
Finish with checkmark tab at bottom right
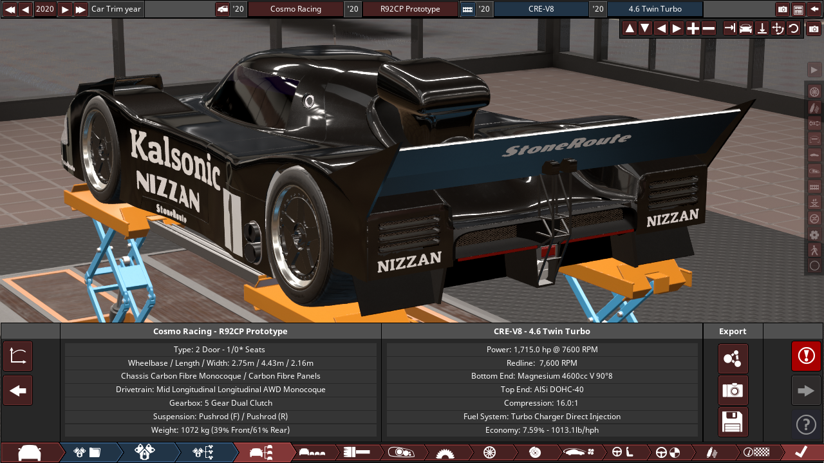pos(802,452)
